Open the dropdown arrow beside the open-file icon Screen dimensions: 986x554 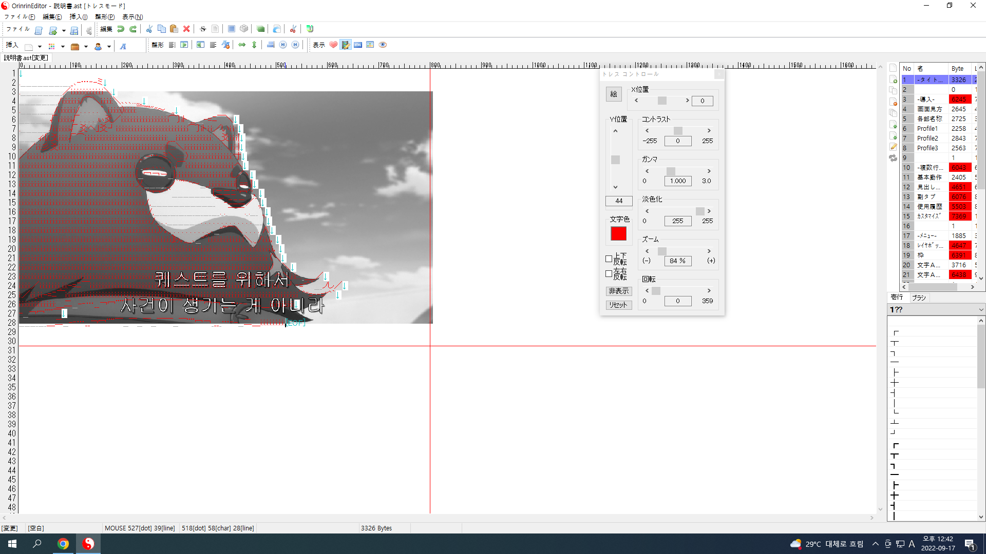(x=63, y=31)
